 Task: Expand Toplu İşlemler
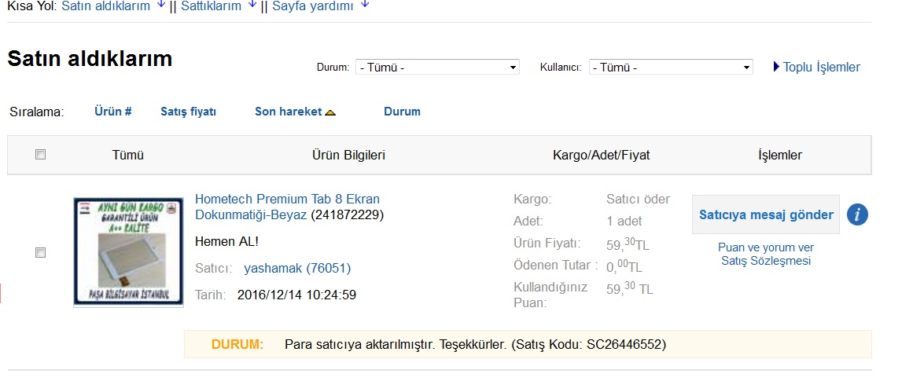(x=822, y=68)
